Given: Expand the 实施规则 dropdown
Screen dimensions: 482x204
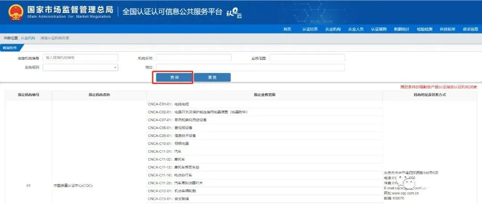Looking at the screenshot, I should coord(80,67).
